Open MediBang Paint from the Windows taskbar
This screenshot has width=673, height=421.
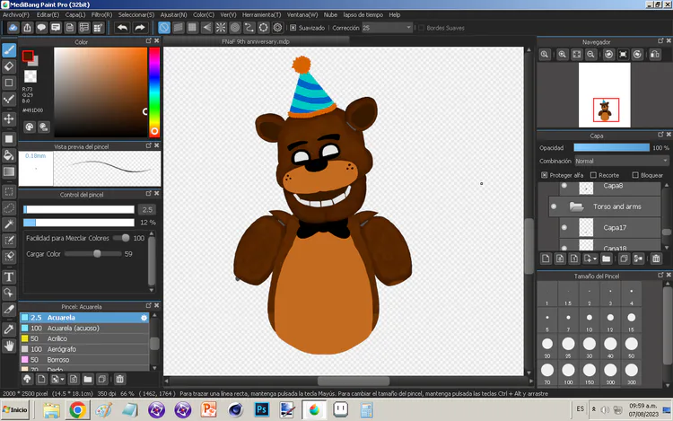(314, 410)
